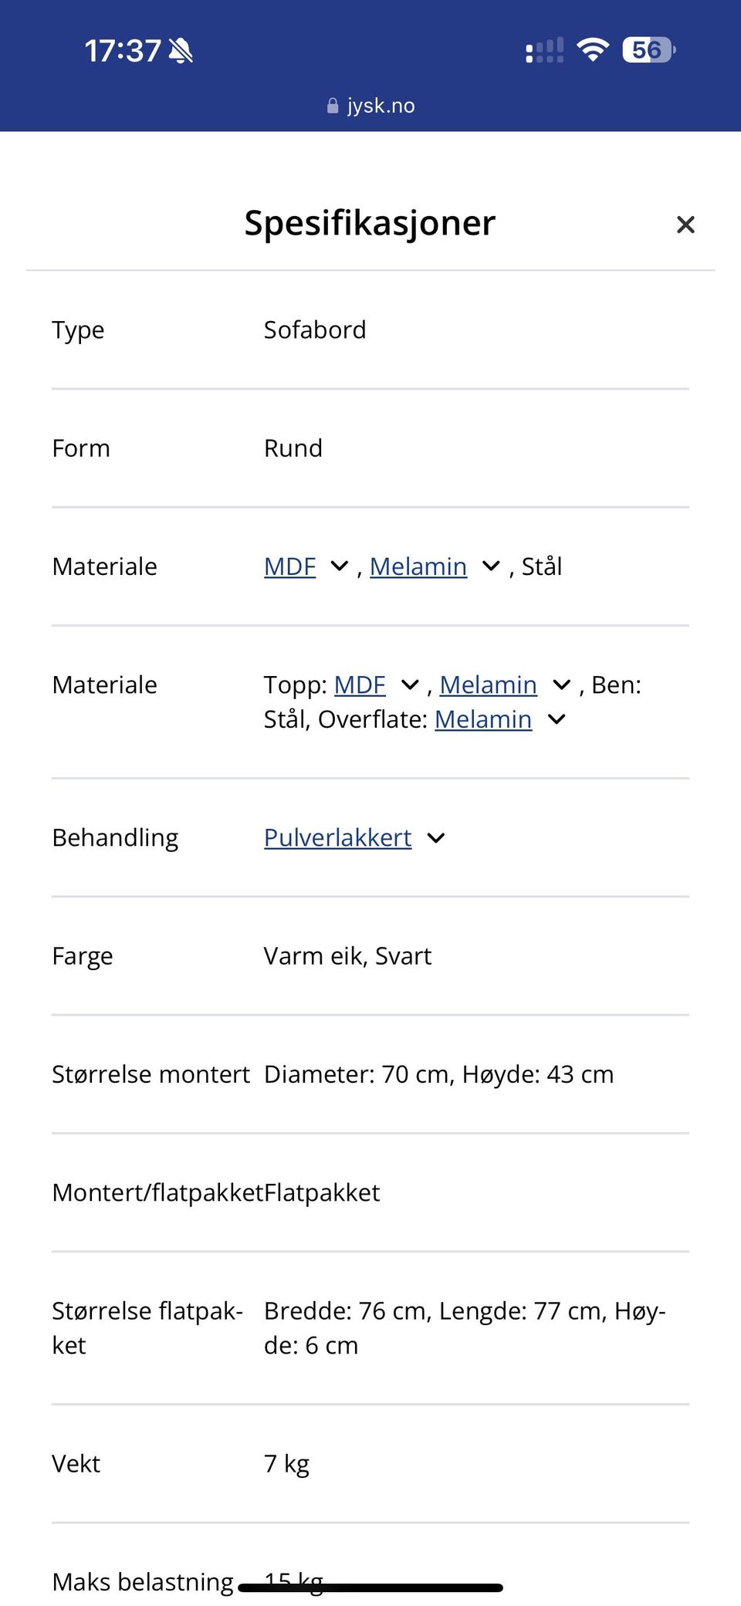Tap the cellular signal bars icon
The width and height of the screenshot is (741, 1606).
tap(544, 51)
